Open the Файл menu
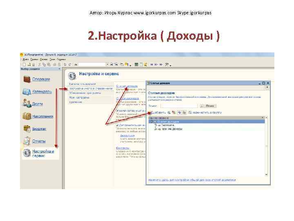This screenshot has height=221, width=294. pos(25,59)
